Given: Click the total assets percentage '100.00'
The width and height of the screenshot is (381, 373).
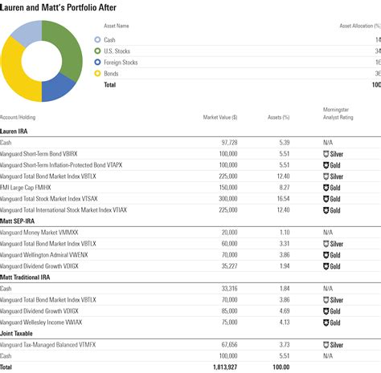Looking at the screenshot, I should (281, 367).
